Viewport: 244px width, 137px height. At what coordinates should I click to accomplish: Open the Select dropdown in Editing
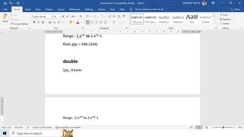225,24
